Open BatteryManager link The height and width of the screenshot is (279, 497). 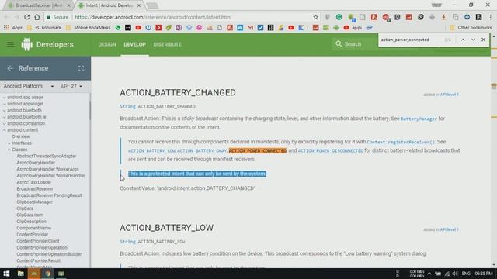point(419,119)
